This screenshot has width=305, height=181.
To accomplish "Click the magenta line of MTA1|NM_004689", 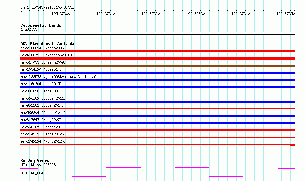I will pyautogui.click(x=158, y=176).
